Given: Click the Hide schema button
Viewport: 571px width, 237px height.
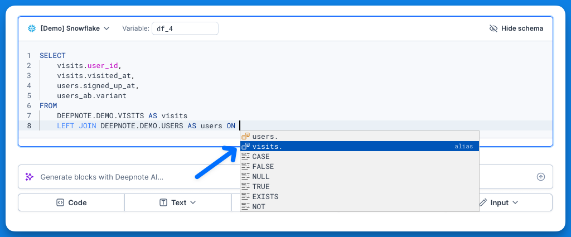Looking at the screenshot, I should point(516,28).
